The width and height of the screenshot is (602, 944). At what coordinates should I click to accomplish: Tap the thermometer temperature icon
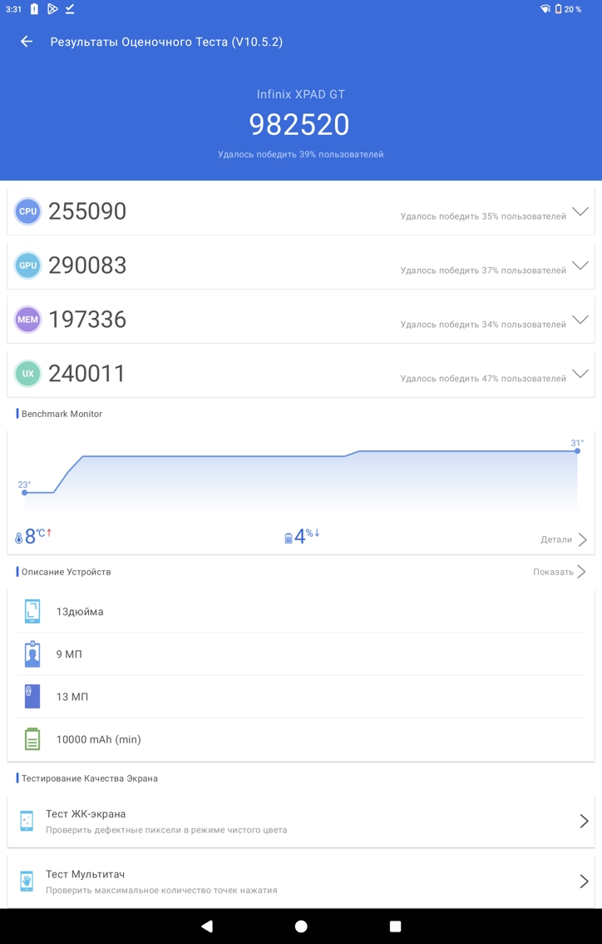coord(18,538)
